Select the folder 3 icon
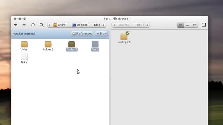This screenshot has height=125, width=223. tap(71, 44)
